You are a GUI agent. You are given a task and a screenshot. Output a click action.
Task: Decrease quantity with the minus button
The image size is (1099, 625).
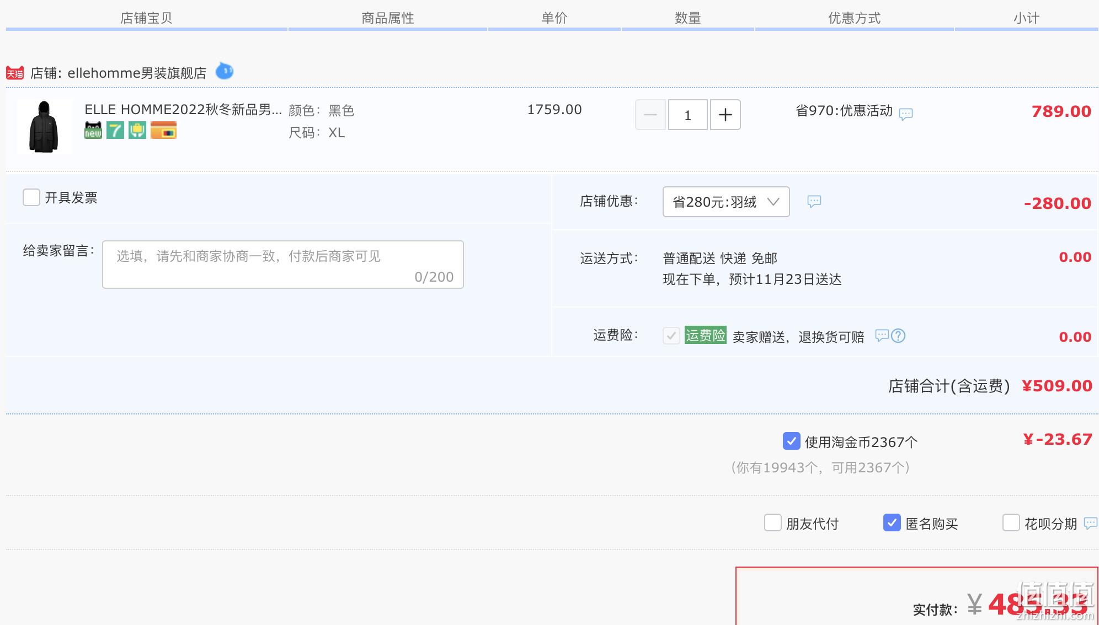pos(650,115)
